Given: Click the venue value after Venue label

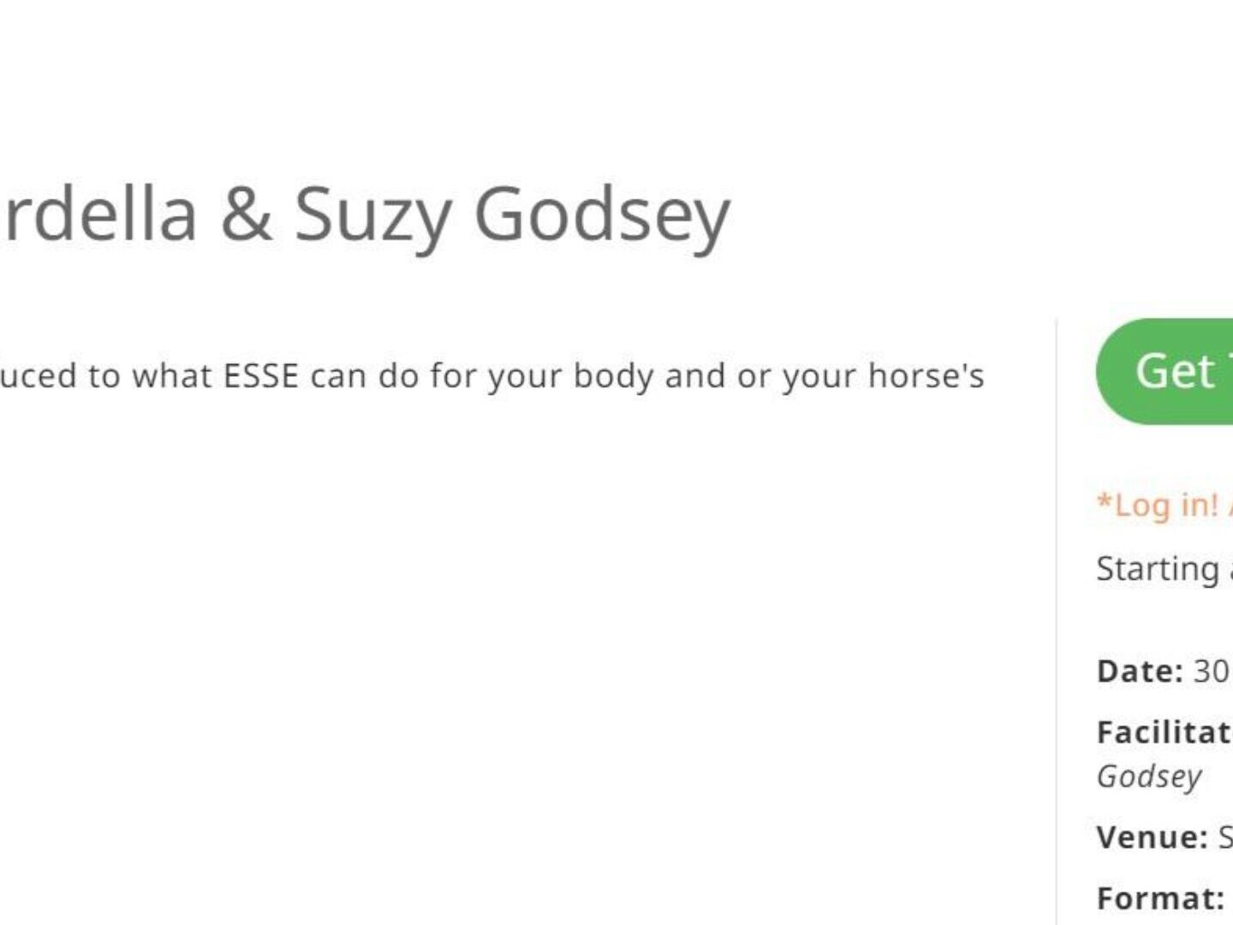Looking at the screenshot, I should point(1225,837).
